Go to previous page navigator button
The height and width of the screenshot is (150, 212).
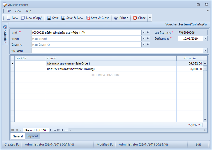[17, 130]
